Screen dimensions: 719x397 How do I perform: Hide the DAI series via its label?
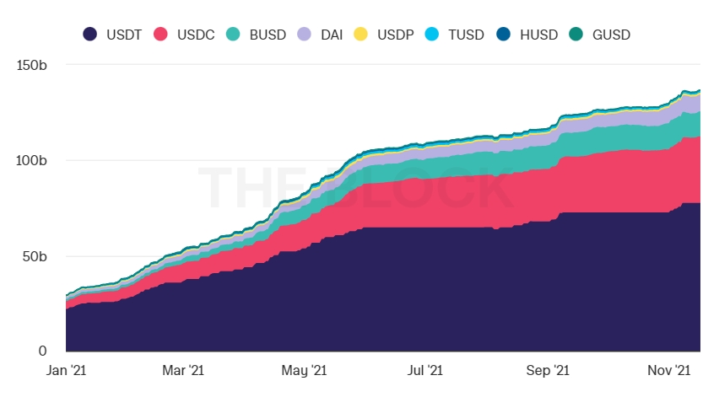click(332, 35)
